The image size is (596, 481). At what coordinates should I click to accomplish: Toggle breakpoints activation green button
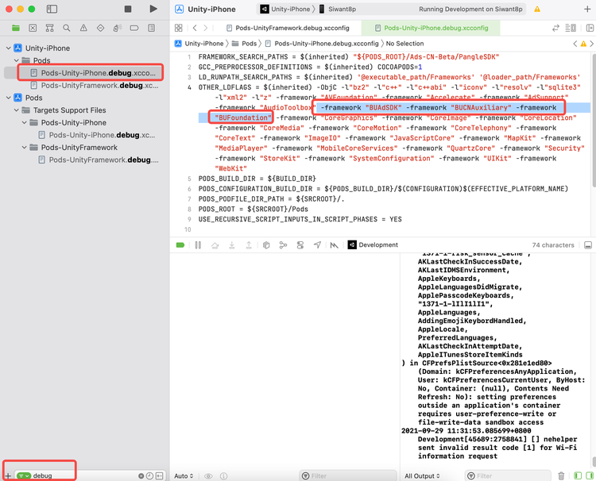point(180,245)
